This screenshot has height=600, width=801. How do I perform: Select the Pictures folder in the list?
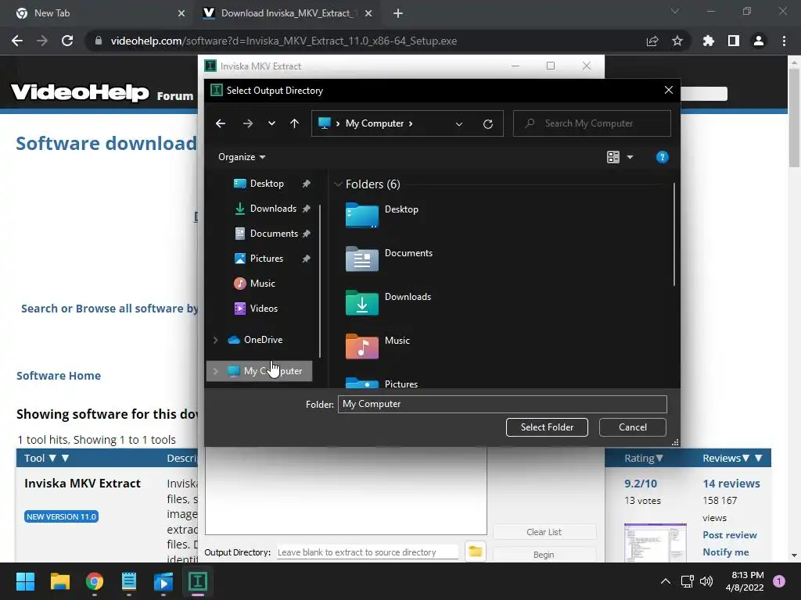point(381,383)
